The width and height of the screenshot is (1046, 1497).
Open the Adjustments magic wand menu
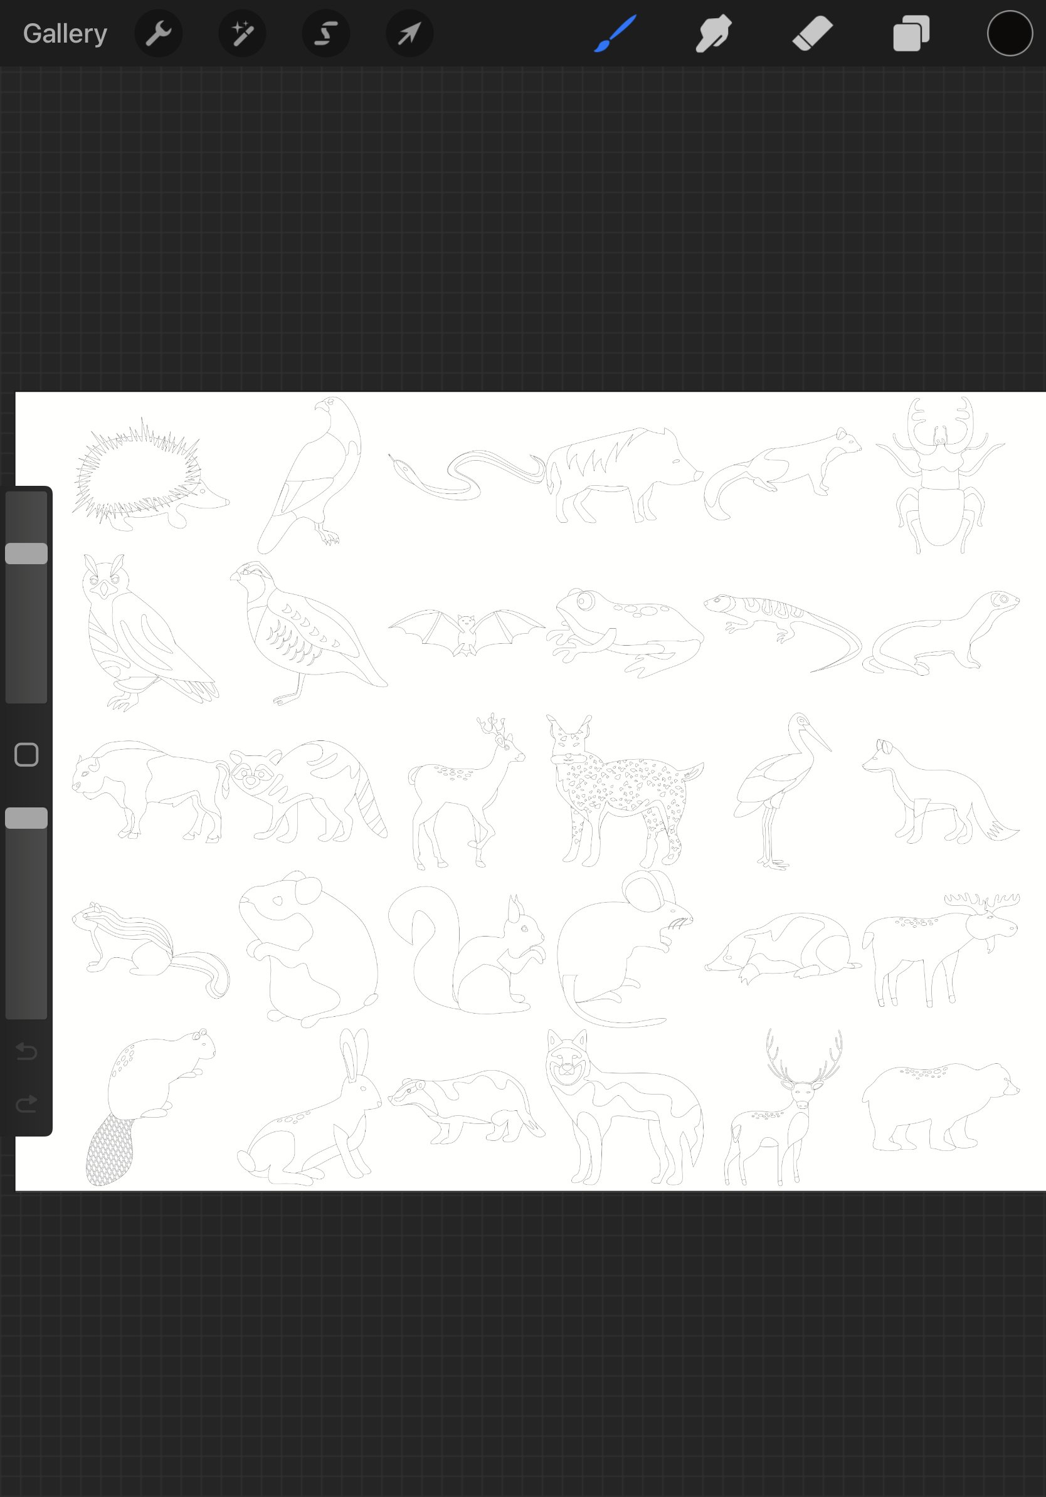[x=242, y=33]
